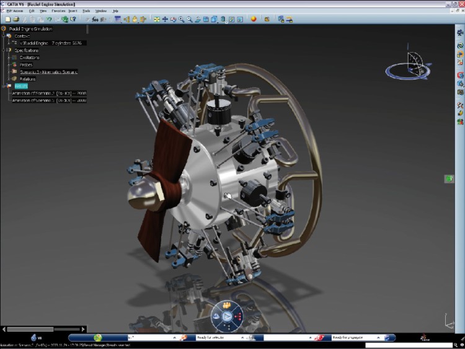Select the Zoom In magnifier icon
Image resolution: width=465 pixels, height=349 pixels.
(181, 19)
